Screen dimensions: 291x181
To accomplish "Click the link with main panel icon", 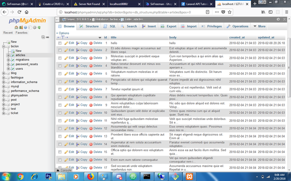I will (x=47, y=37).
